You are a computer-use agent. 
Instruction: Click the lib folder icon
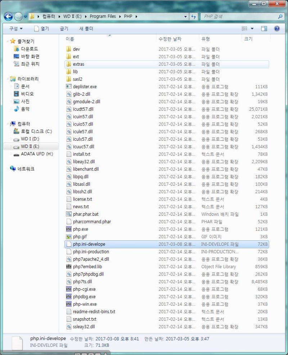pos(69,71)
